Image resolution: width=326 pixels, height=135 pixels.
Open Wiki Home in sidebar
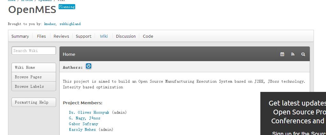tap(34, 67)
